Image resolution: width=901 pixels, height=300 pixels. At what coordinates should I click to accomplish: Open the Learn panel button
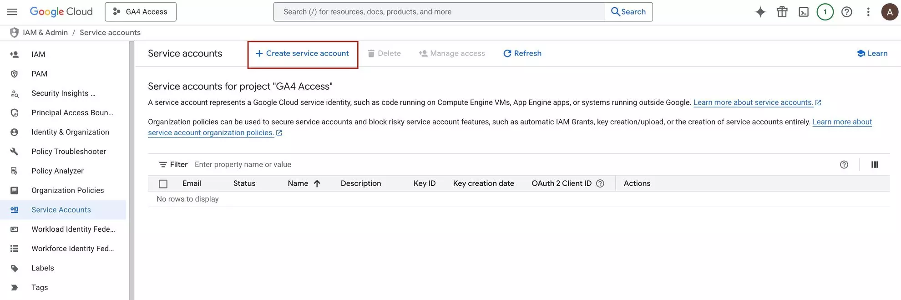(872, 54)
